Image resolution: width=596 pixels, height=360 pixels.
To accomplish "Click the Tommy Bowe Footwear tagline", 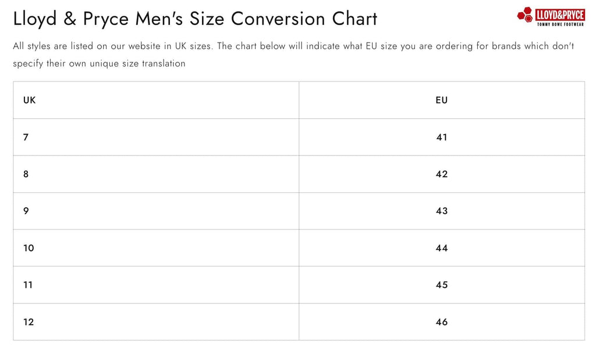I will (x=560, y=23).
